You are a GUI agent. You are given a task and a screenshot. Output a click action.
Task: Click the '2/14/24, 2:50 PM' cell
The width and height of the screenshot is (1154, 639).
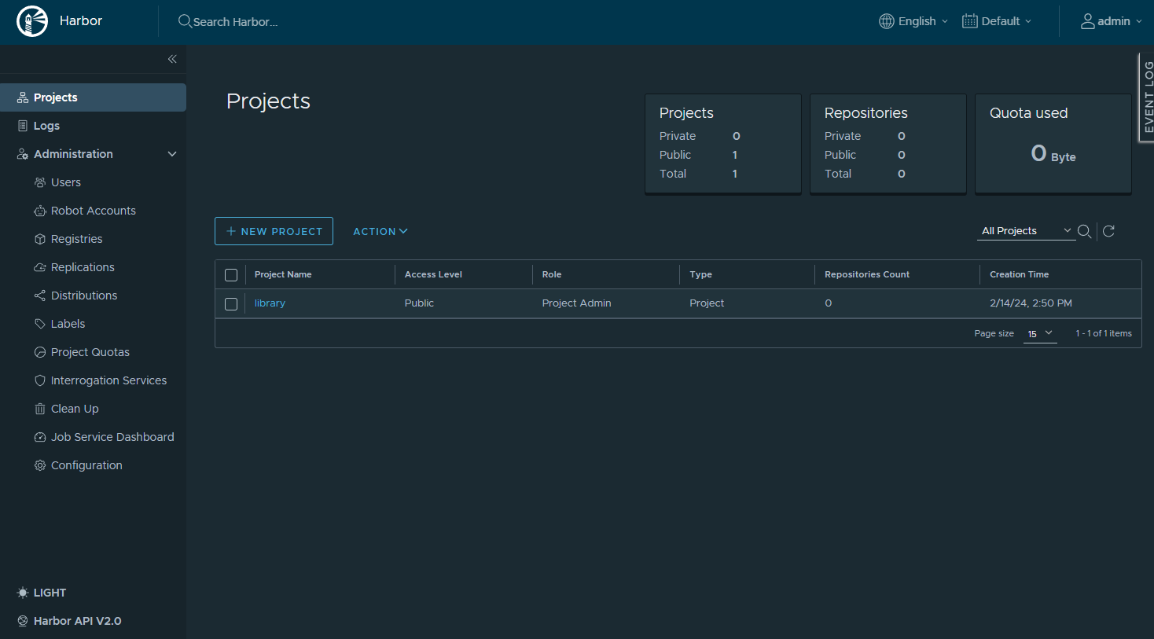coord(1031,303)
